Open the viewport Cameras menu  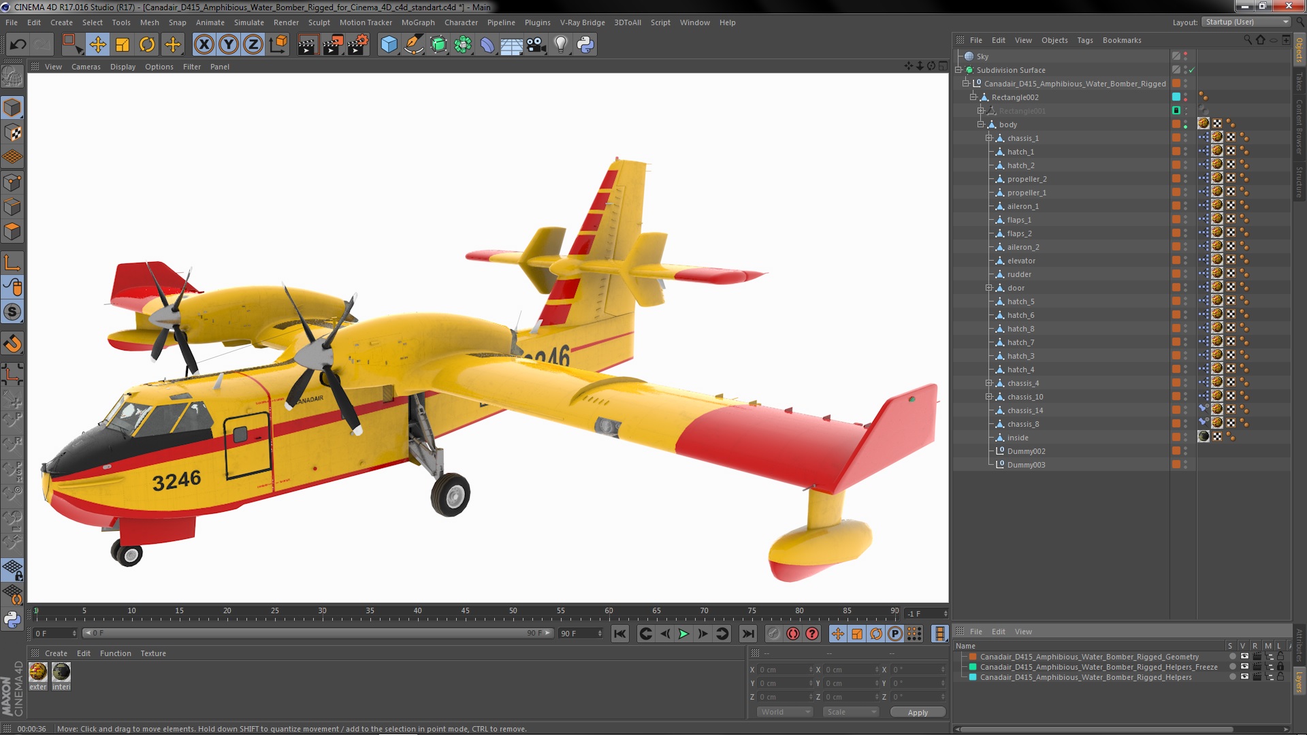(86, 67)
